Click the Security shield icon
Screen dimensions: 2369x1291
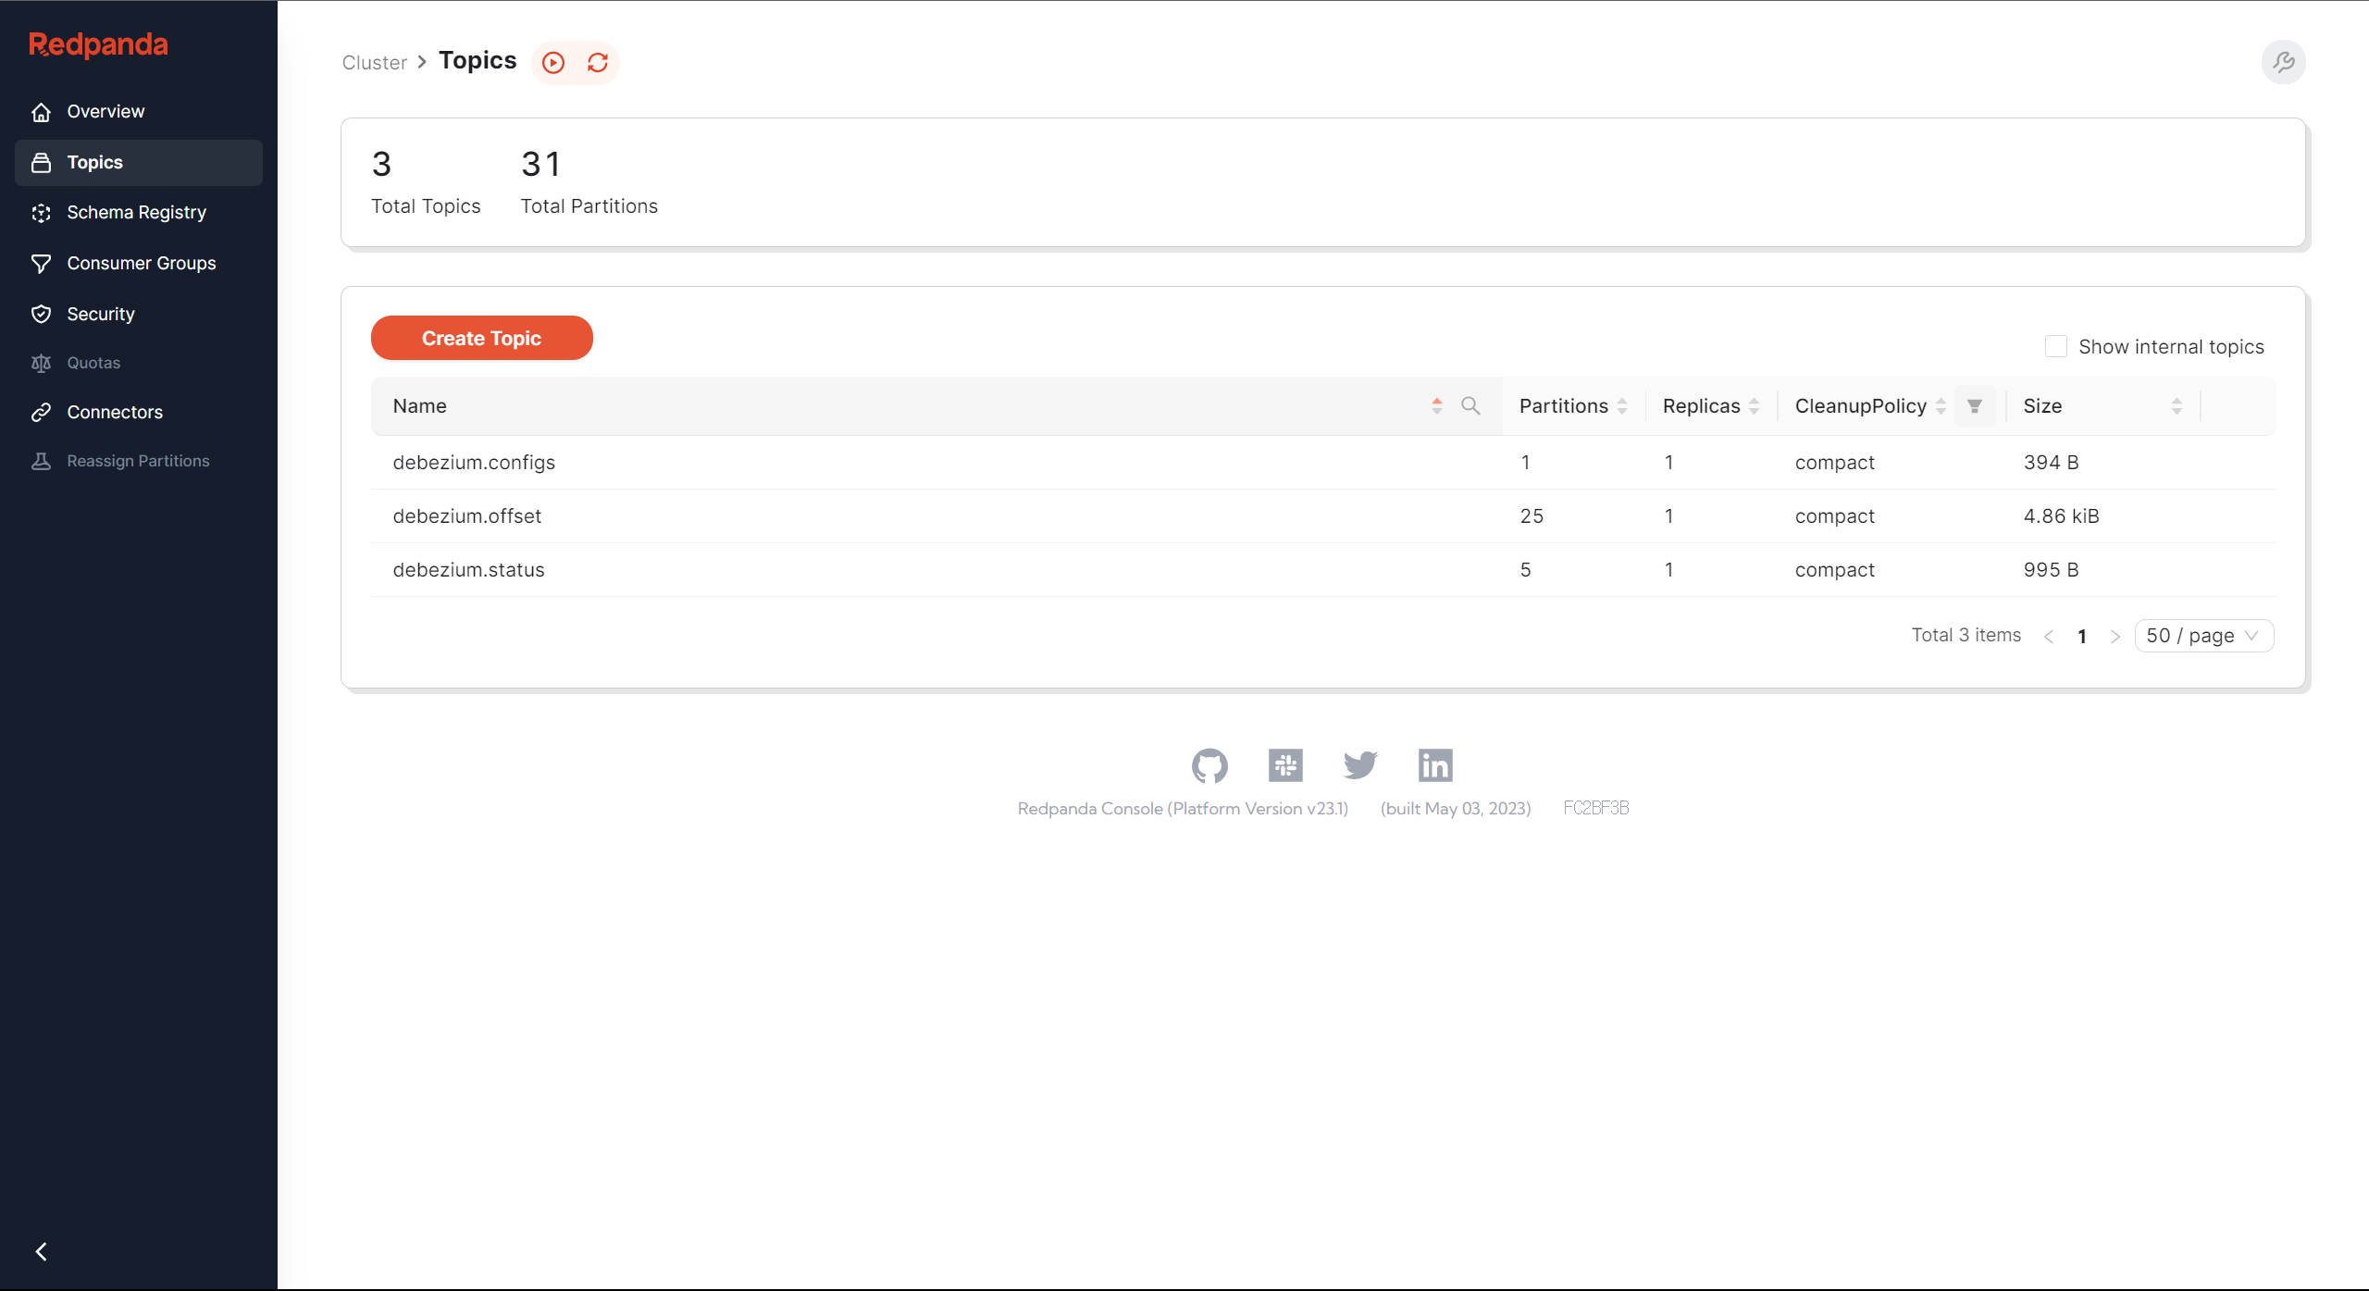[x=41, y=315]
